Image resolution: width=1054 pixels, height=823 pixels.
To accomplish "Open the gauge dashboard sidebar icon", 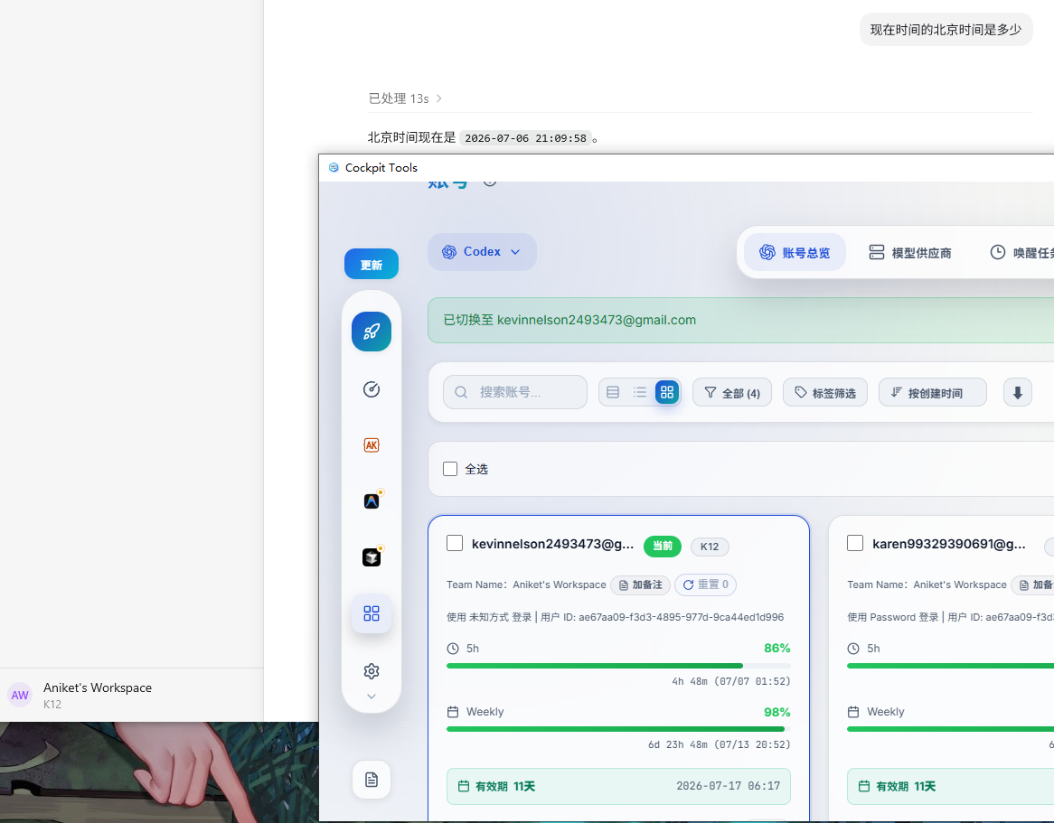I will (x=371, y=389).
